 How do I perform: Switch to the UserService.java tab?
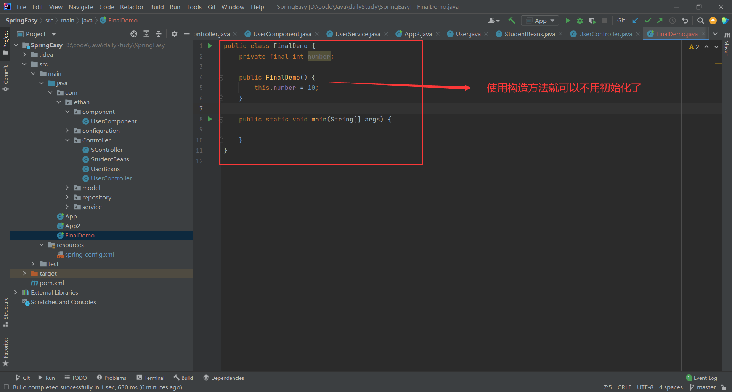357,34
